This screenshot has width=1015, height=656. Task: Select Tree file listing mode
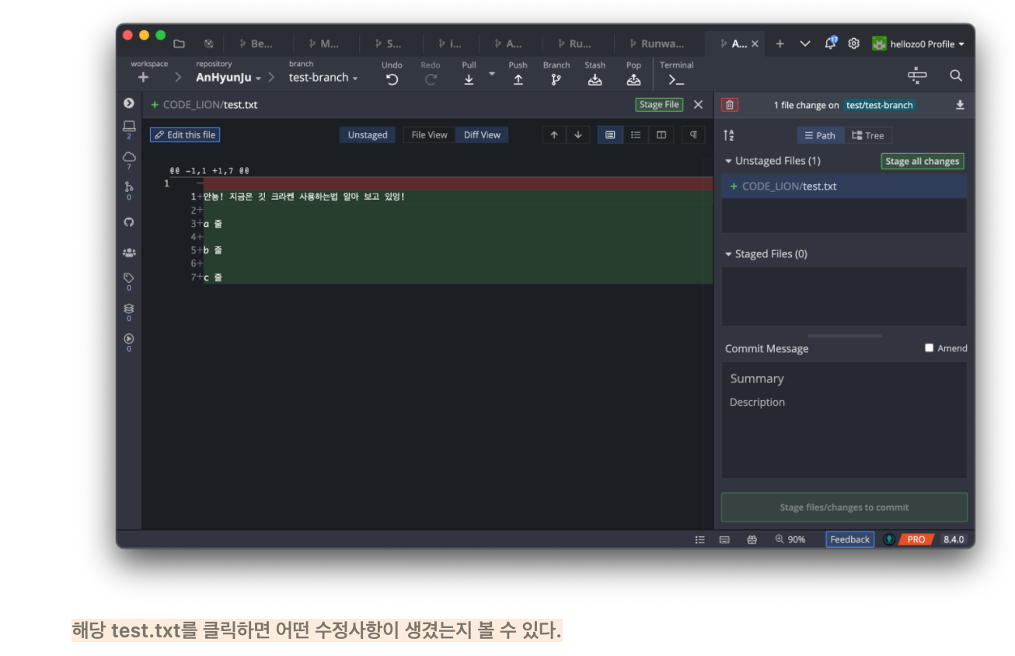pos(868,135)
